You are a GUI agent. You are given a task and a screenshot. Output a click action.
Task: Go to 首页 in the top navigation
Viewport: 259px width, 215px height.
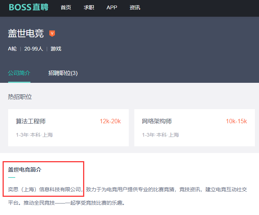(x=66, y=7)
